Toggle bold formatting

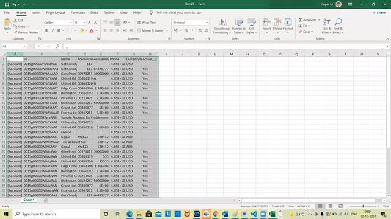click(46, 30)
